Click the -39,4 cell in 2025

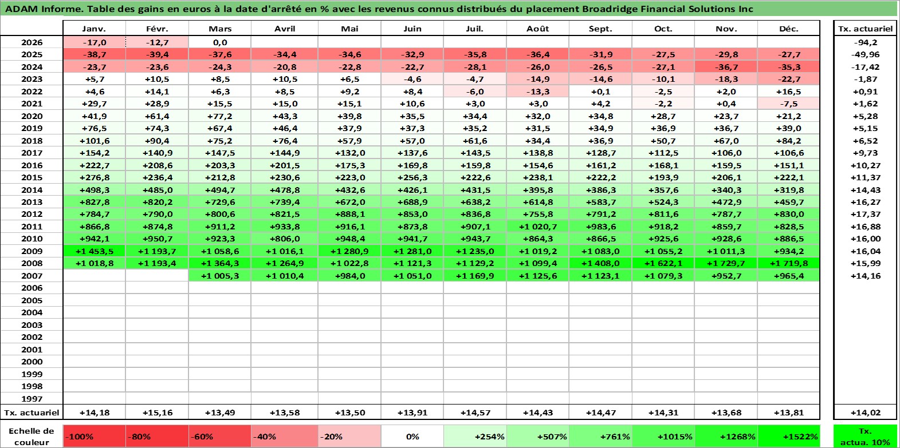tap(157, 54)
